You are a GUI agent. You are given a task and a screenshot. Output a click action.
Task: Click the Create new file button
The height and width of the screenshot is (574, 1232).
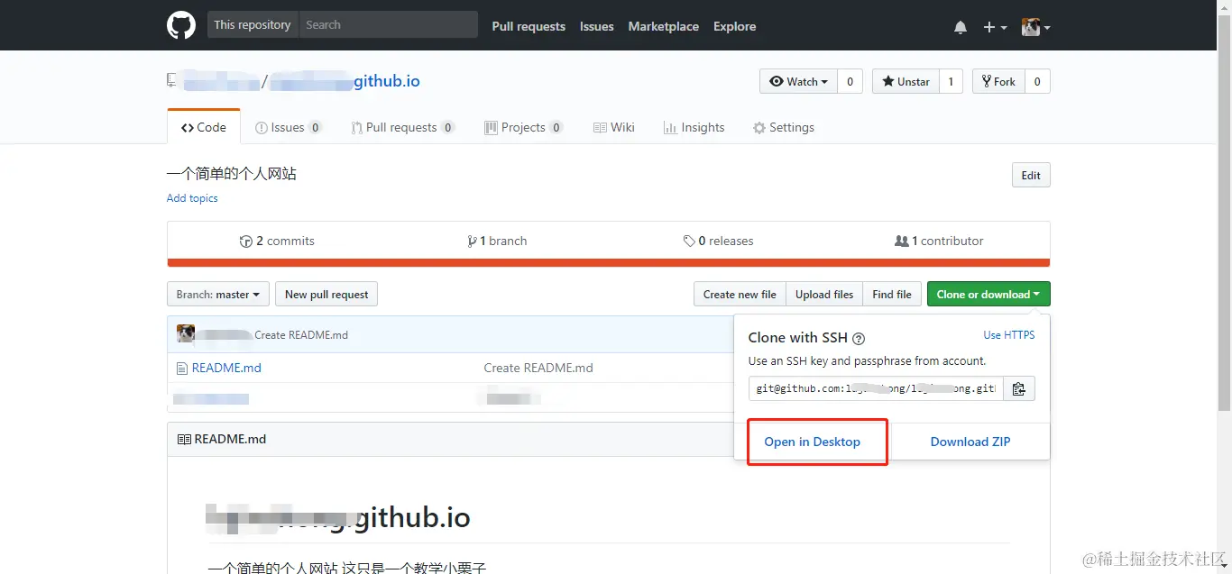(740, 294)
